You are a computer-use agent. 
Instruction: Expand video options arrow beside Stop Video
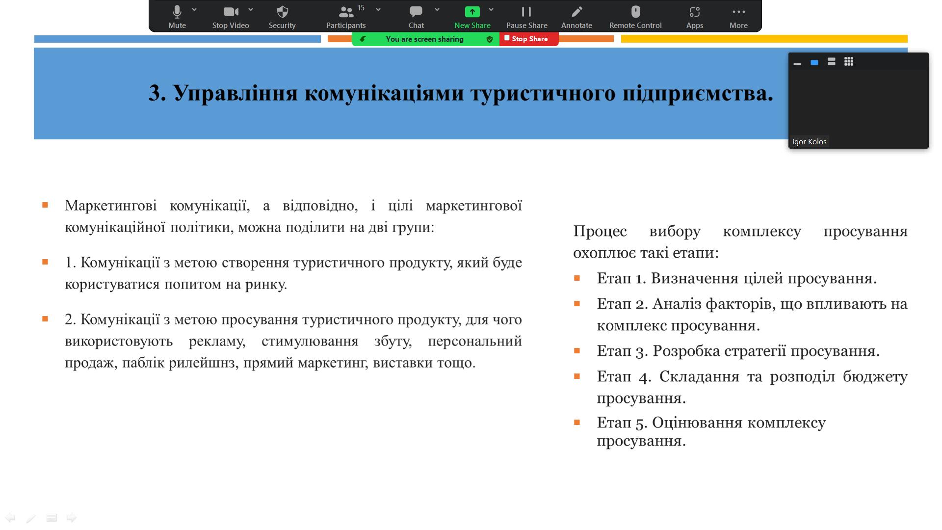(x=251, y=9)
